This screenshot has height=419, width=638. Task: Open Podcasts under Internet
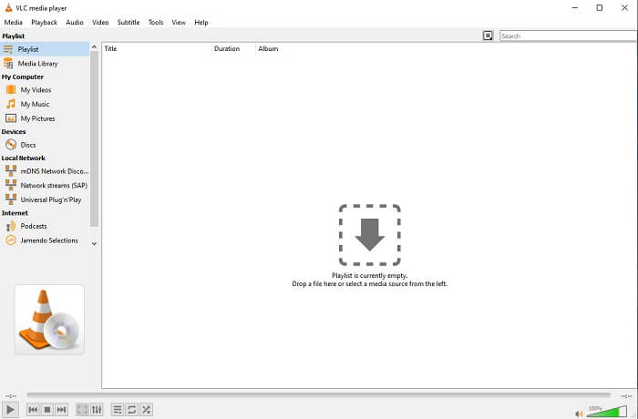click(45, 226)
